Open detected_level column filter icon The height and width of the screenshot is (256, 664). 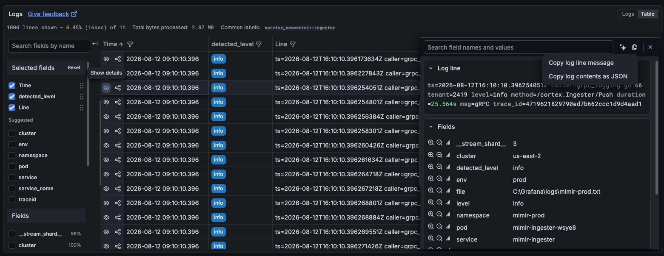(x=258, y=44)
